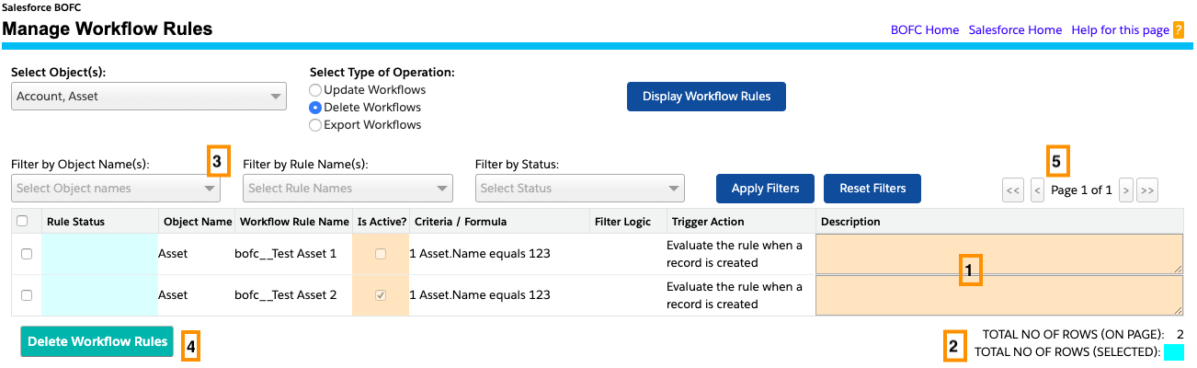1197x368 pixels.
Task: Go to previous page arrow button
Action: (1037, 190)
